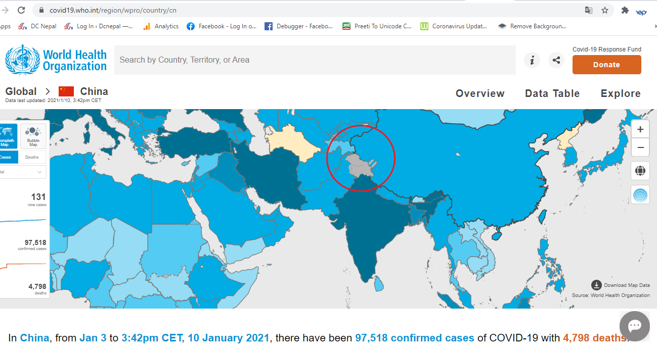Click the share icon in header
Screen dimensions: 657x350
556,60
